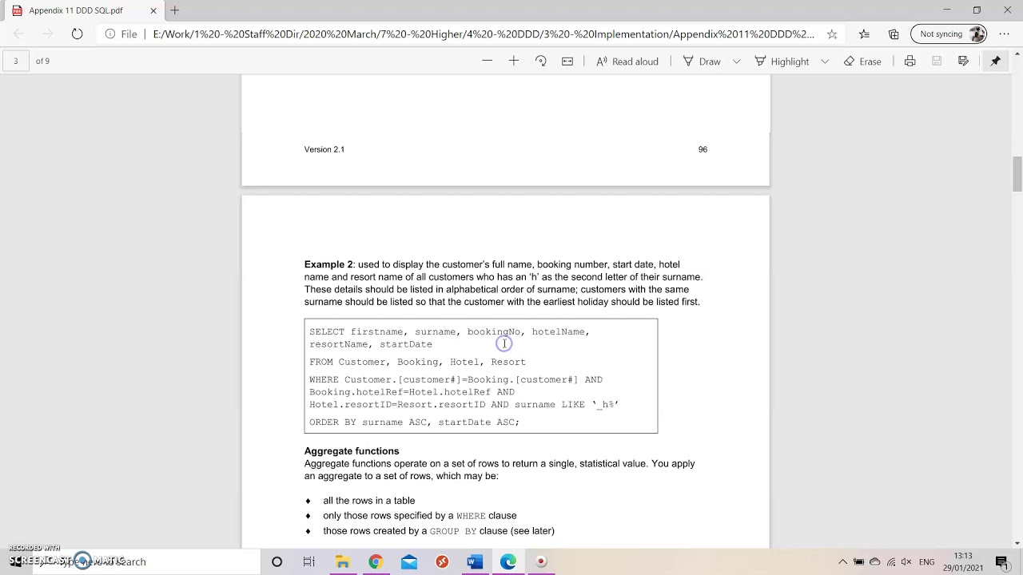Viewport: 1023px width, 575px height.
Task: Click the 'Version 2.1' footer text
Action: [324, 149]
